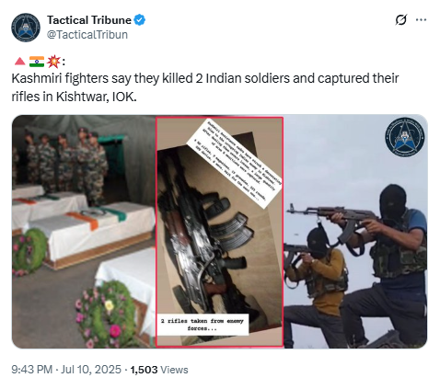
Task: Click the 1,503 Views count
Action: [x=159, y=370]
